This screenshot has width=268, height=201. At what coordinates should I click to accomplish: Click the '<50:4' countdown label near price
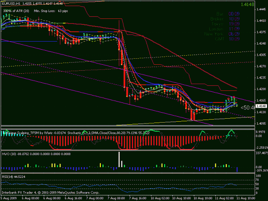(x=247, y=108)
